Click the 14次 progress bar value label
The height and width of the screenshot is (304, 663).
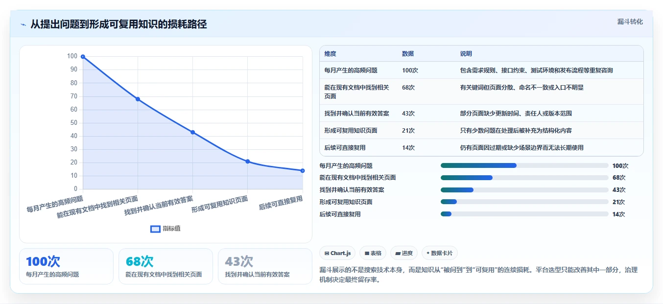point(619,214)
